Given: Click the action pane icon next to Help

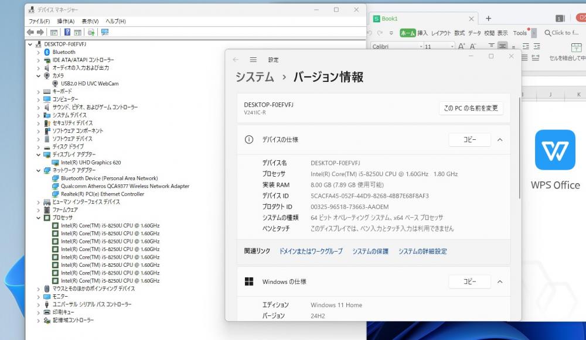Looking at the screenshot, I should click(x=78, y=32).
